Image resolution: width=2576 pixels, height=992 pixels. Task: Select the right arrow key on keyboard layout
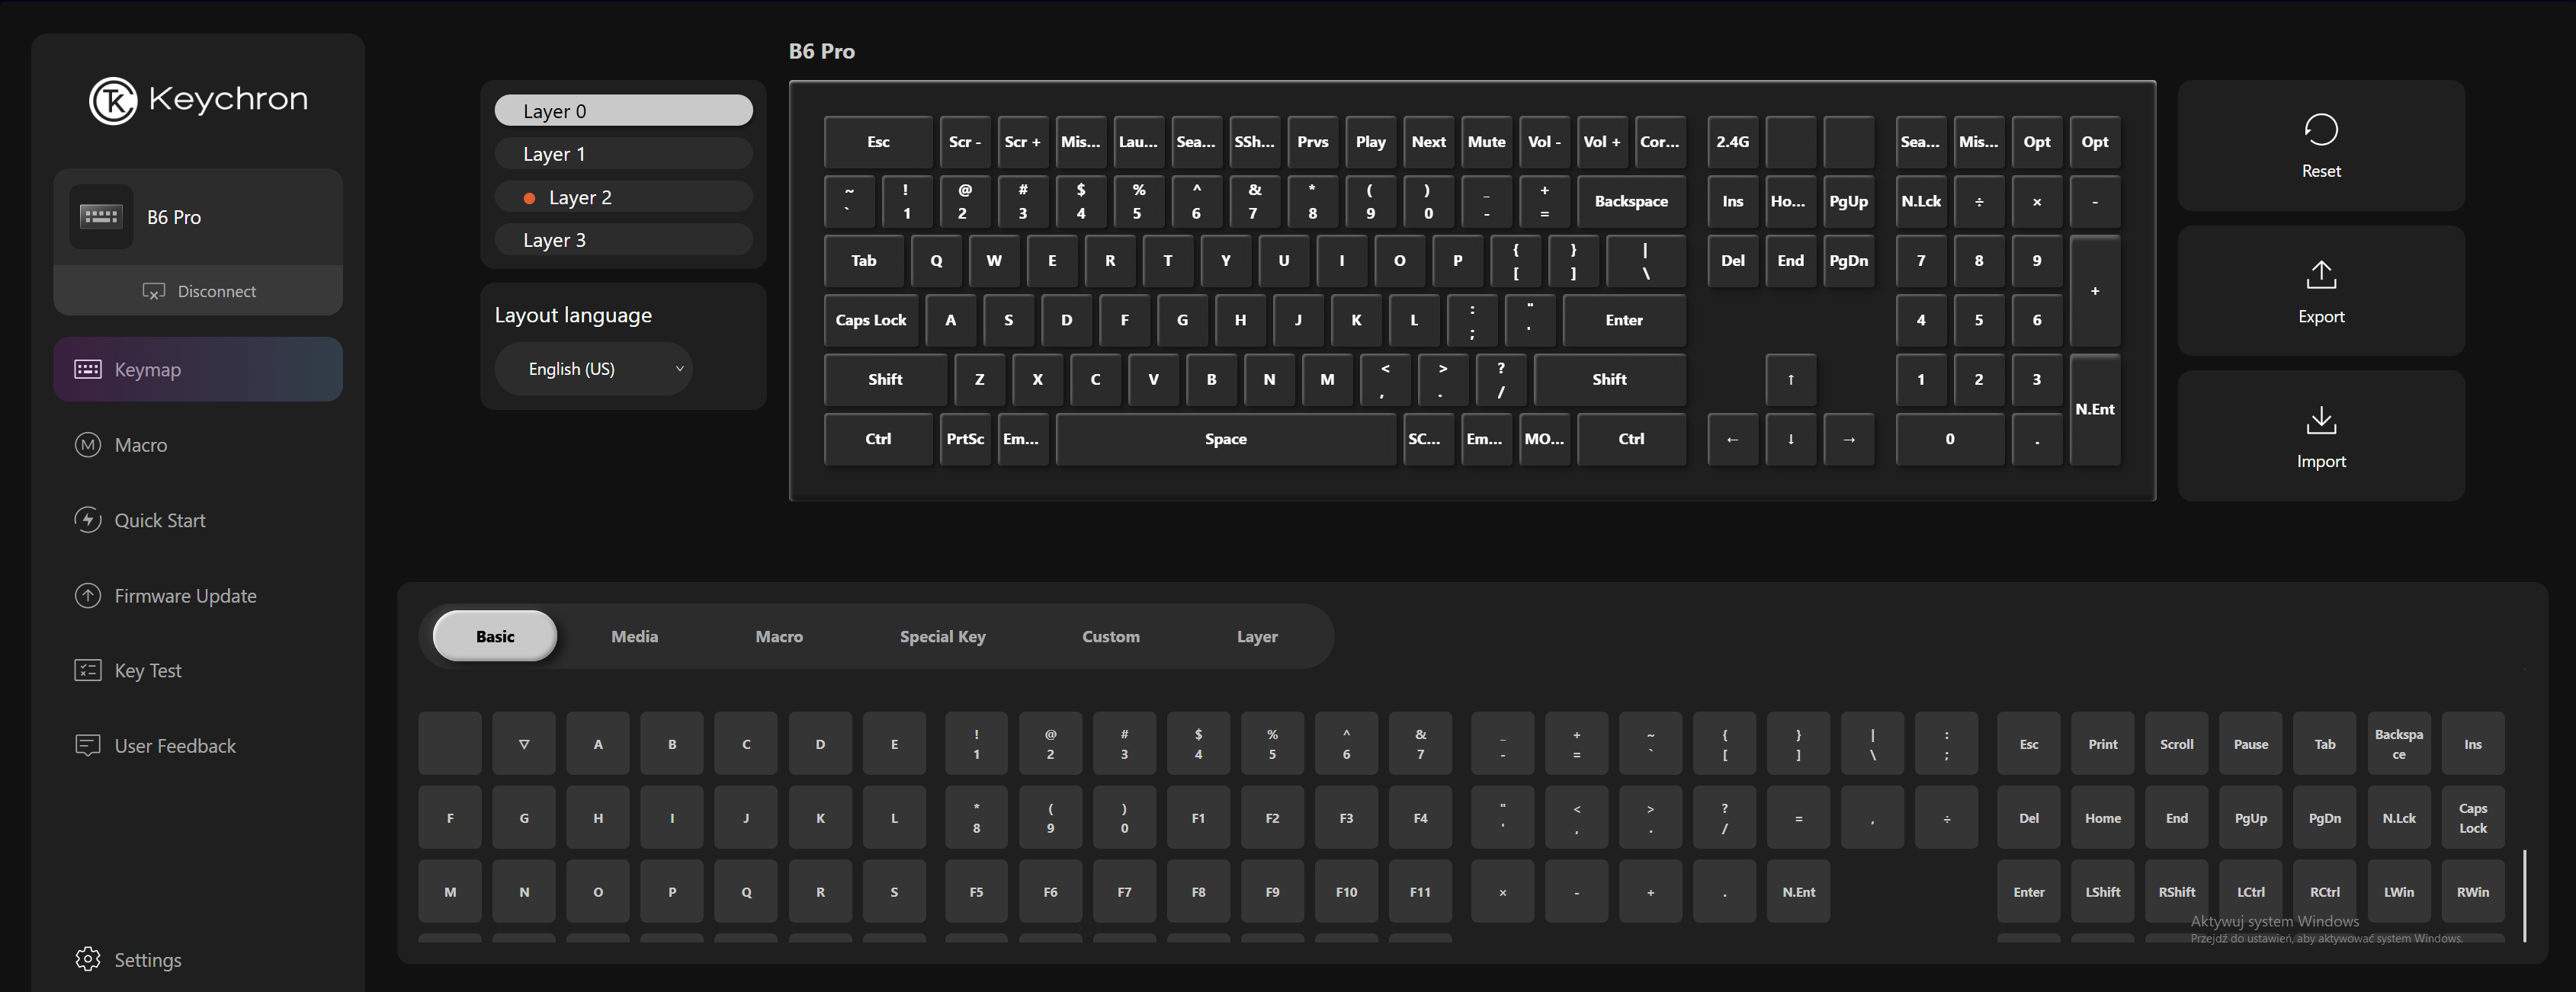(1848, 439)
